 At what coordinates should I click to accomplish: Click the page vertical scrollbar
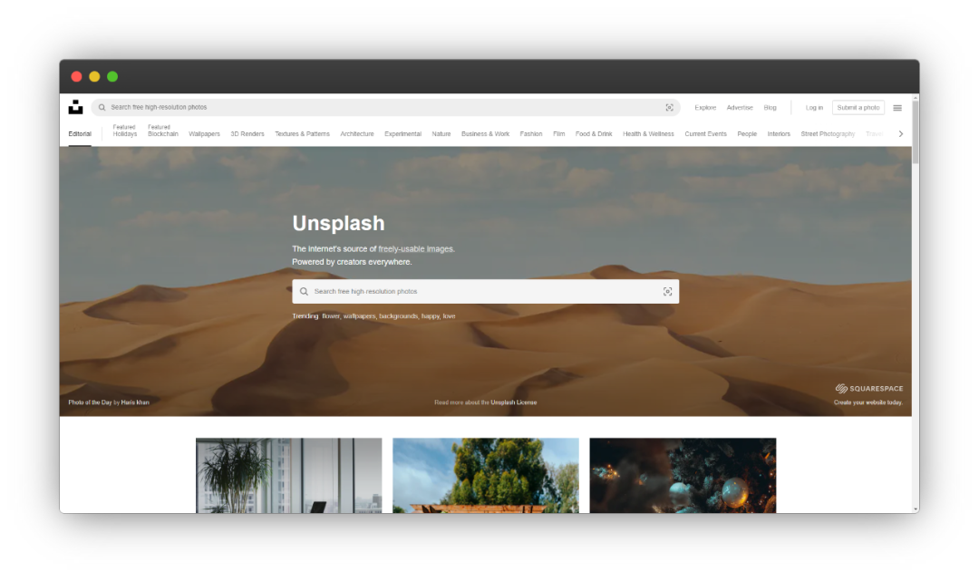click(916, 131)
